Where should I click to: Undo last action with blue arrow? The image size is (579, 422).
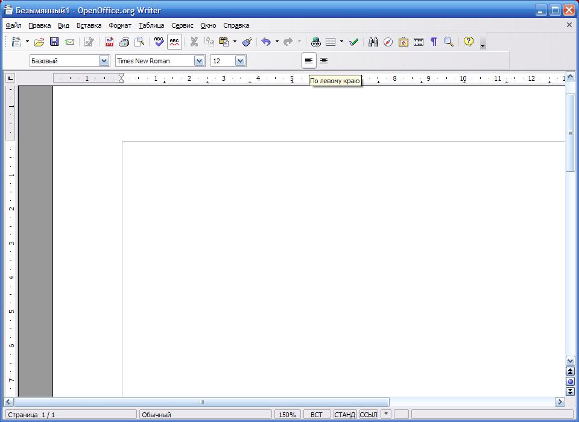click(266, 42)
